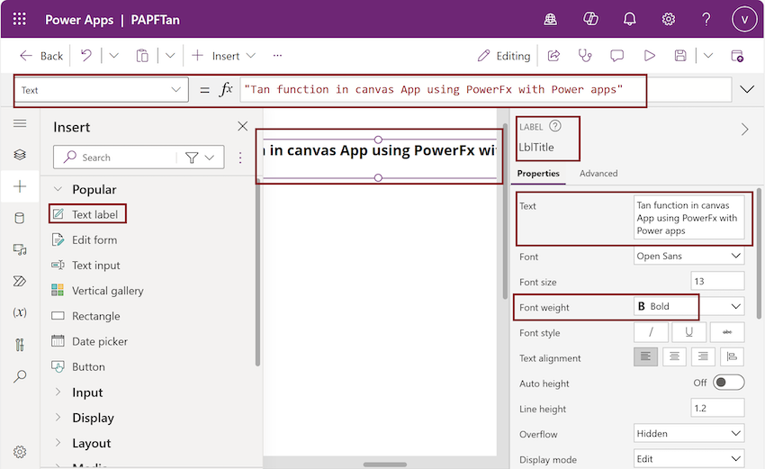The height and width of the screenshot is (469, 765).
Task: Open the notifications bell
Action: click(629, 19)
